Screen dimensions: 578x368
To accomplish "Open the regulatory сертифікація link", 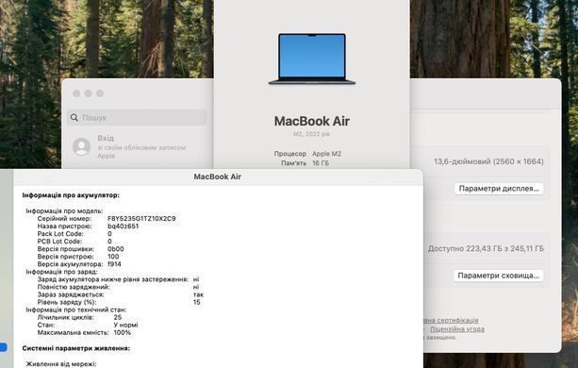I will (x=451, y=320).
